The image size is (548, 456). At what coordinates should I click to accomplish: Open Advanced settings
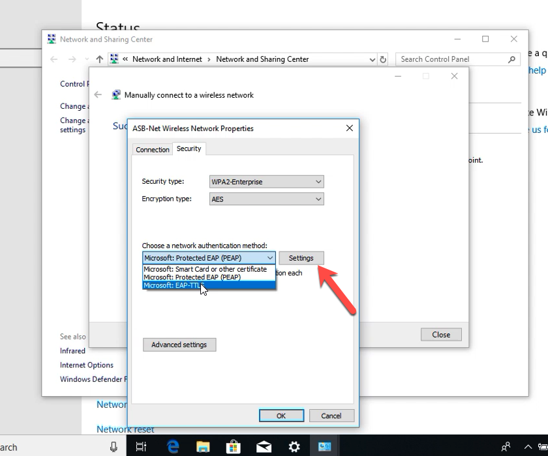[179, 345]
